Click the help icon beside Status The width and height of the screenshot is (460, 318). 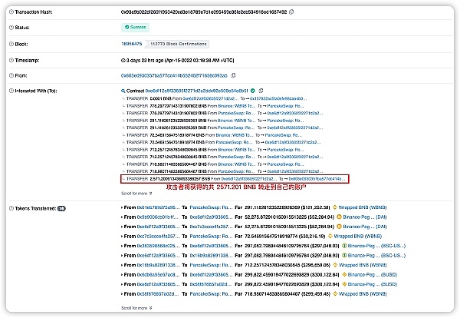point(11,28)
